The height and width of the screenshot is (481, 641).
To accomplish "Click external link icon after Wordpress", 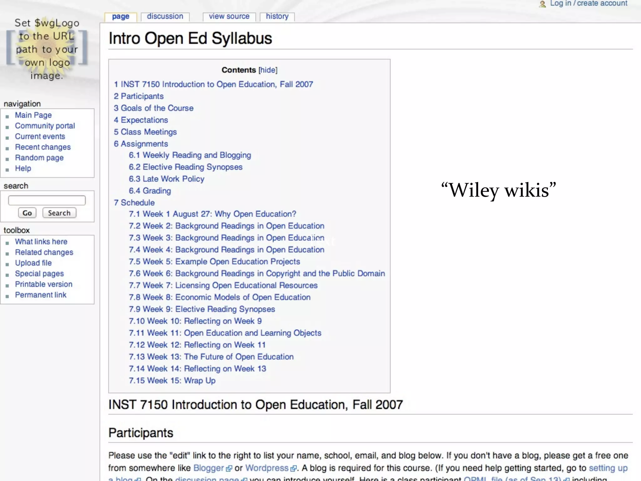I will (x=293, y=468).
